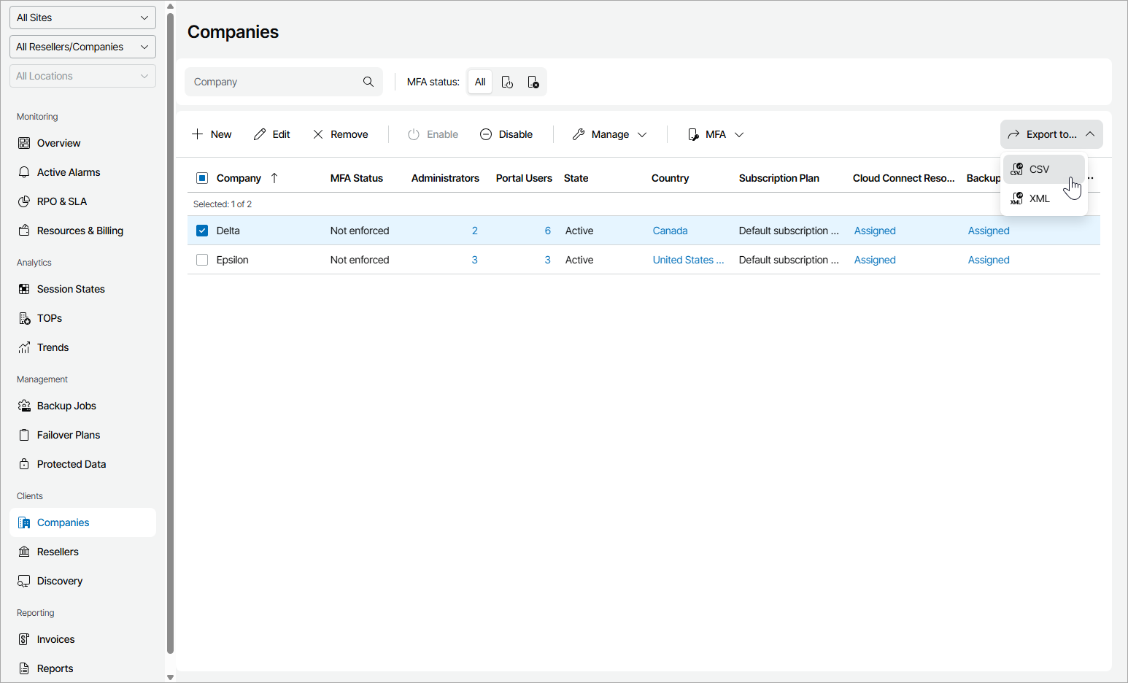Viewport: 1128px width, 683px height.
Task: Open the Resellers sidebar icon
Action: tap(24, 552)
